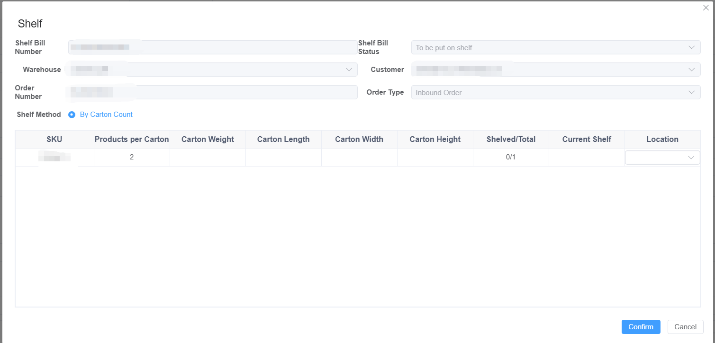Click the Order Number input field
715x343 pixels.
click(x=213, y=92)
